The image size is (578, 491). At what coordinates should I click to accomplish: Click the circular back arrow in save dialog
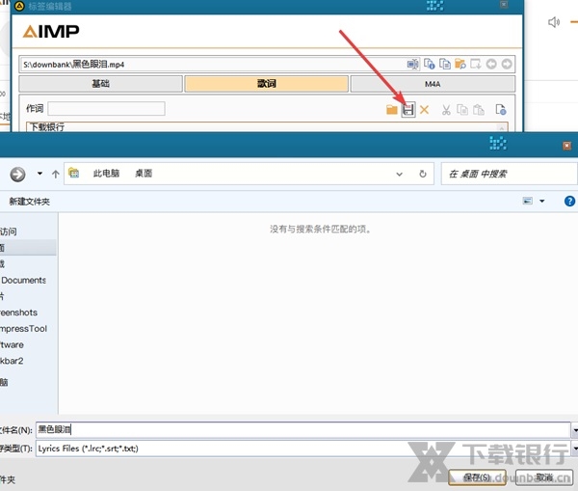[17, 174]
